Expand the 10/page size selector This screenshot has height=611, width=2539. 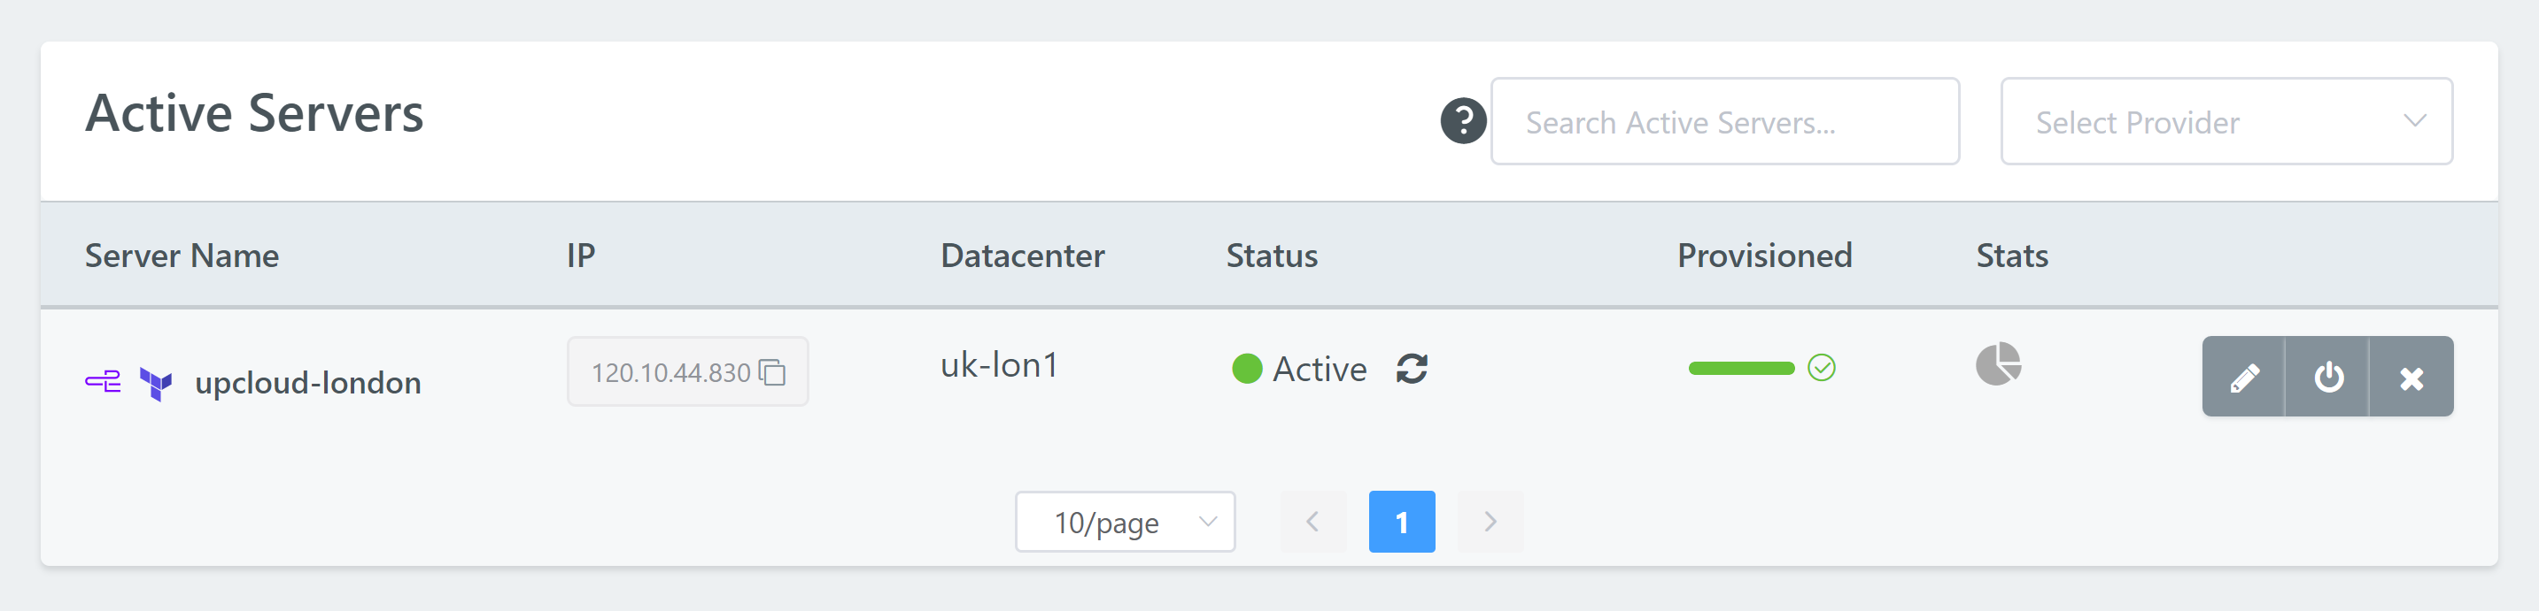pyautogui.click(x=1125, y=522)
